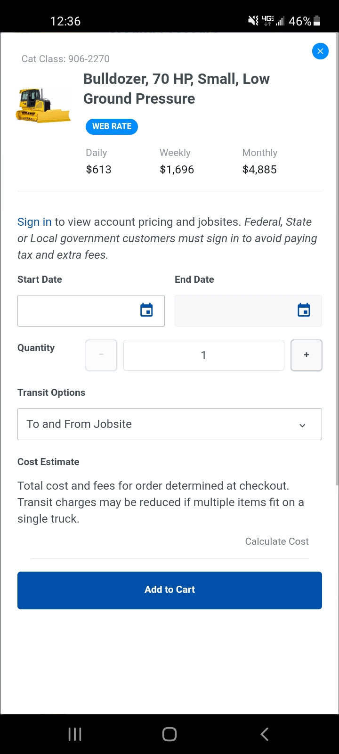Click Calculate Cost
Viewport: 339px width, 754px height.
[277, 541]
